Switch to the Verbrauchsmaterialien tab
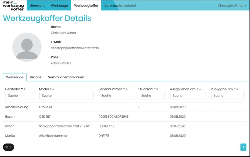This screenshot has width=250, height=157. point(66,77)
